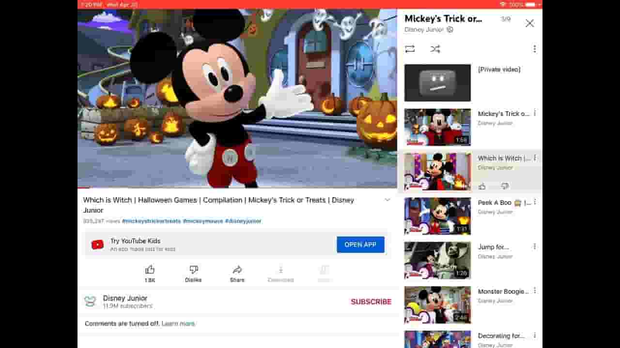Like the video with thumbs up
This screenshot has height=348, width=620.
150,270
